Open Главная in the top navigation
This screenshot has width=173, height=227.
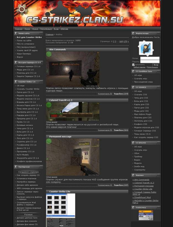point(19,29)
